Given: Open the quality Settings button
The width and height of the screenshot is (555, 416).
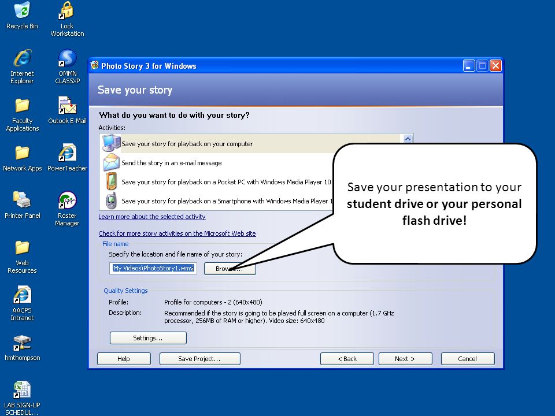Looking at the screenshot, I should 148,338.
